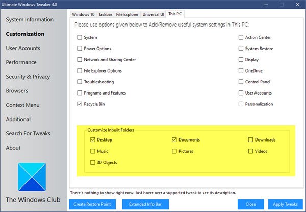Go to Additional section
The image size is (306, 212).
coord(18,119)
